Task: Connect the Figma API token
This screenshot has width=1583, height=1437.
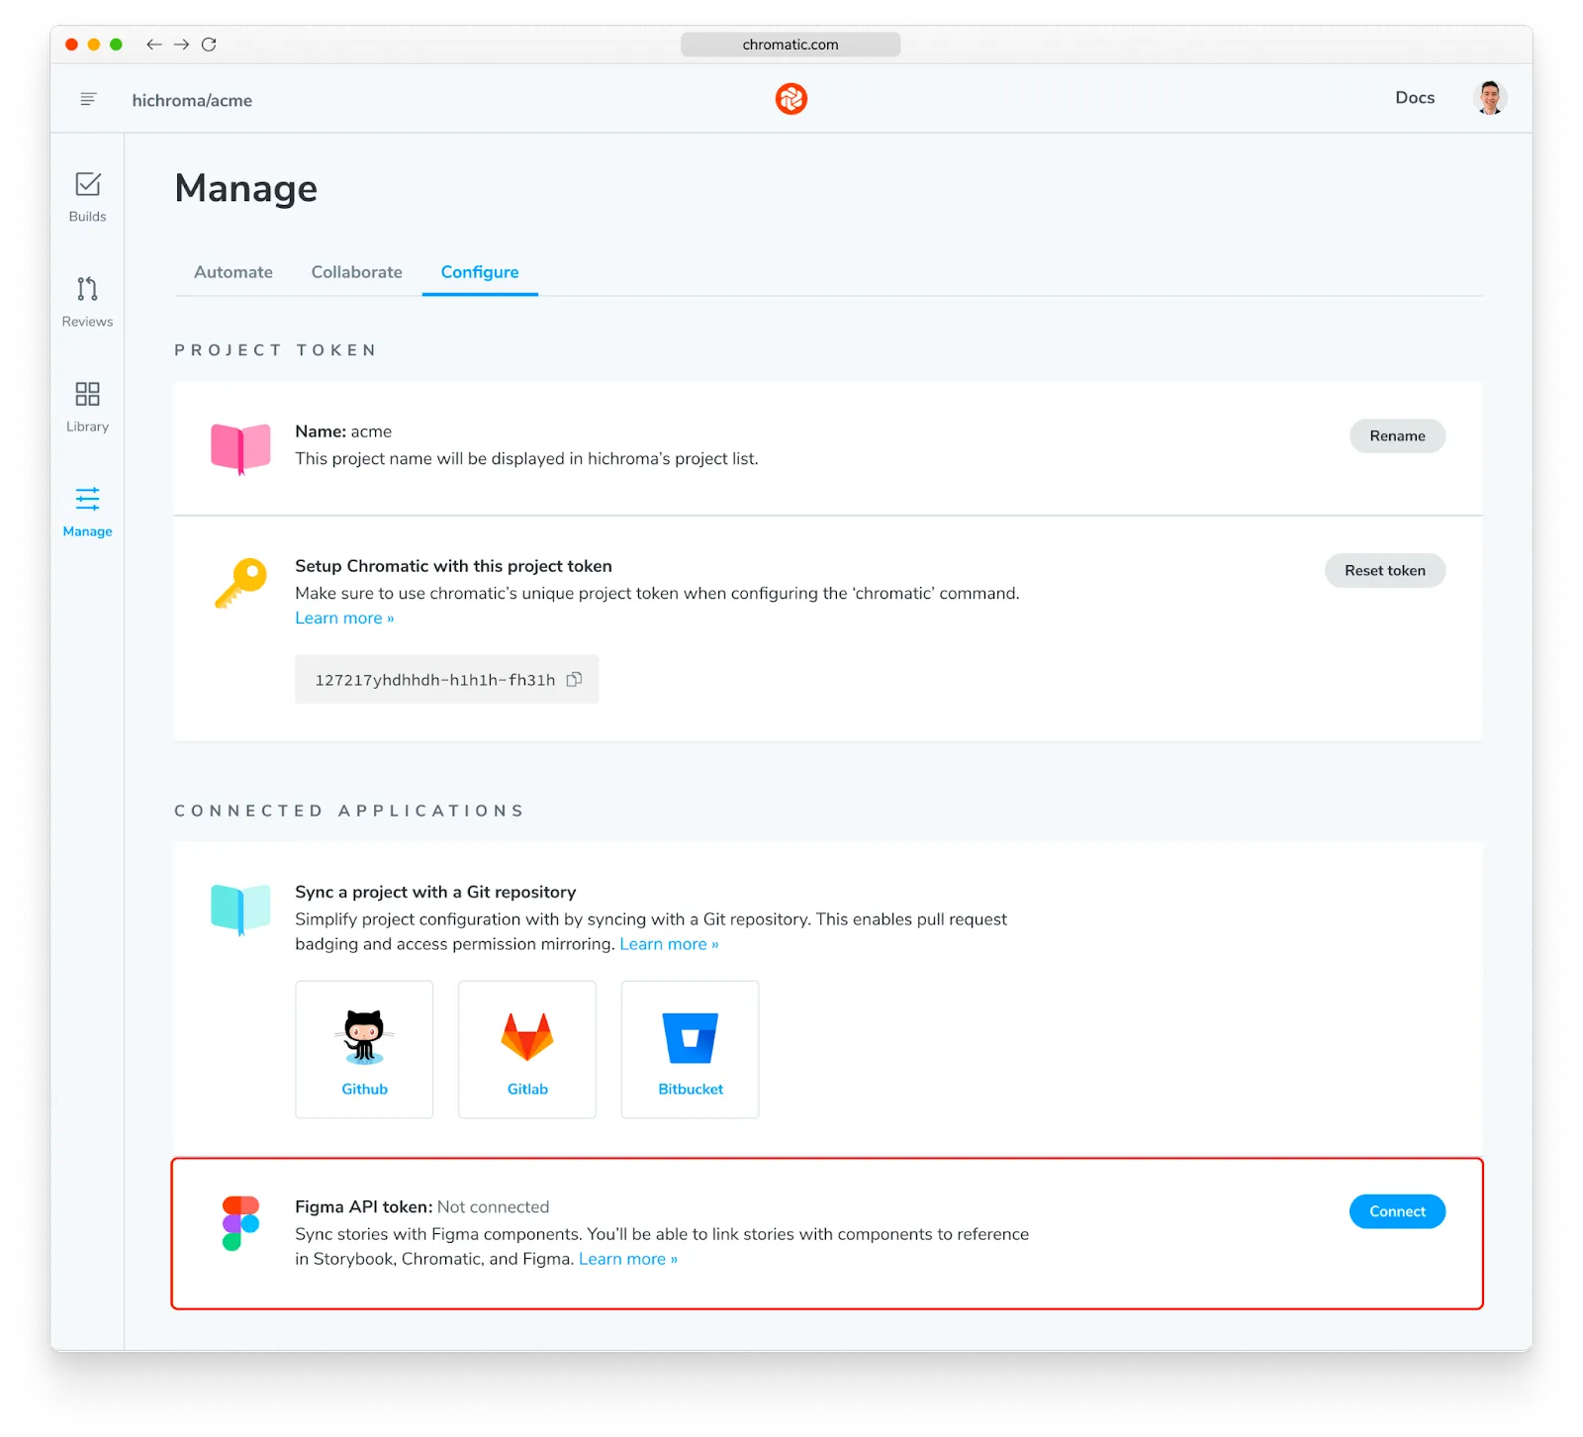Action: pos(1396,1210)
